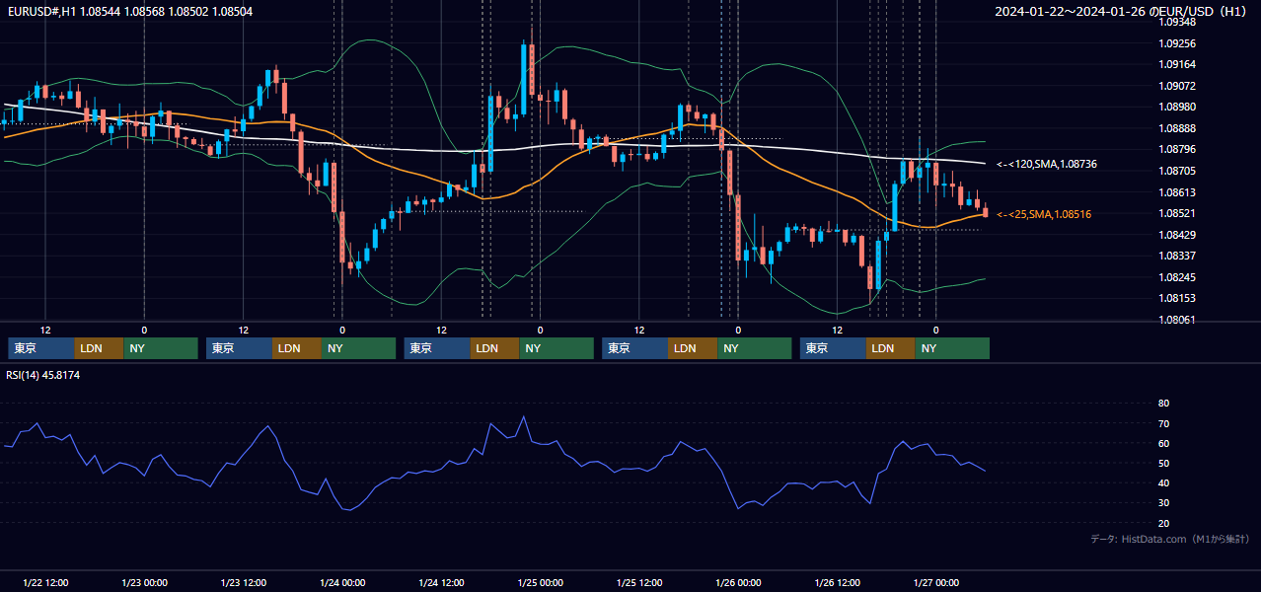Select price level 1.09164 on the axis

tap(1177, 64)
